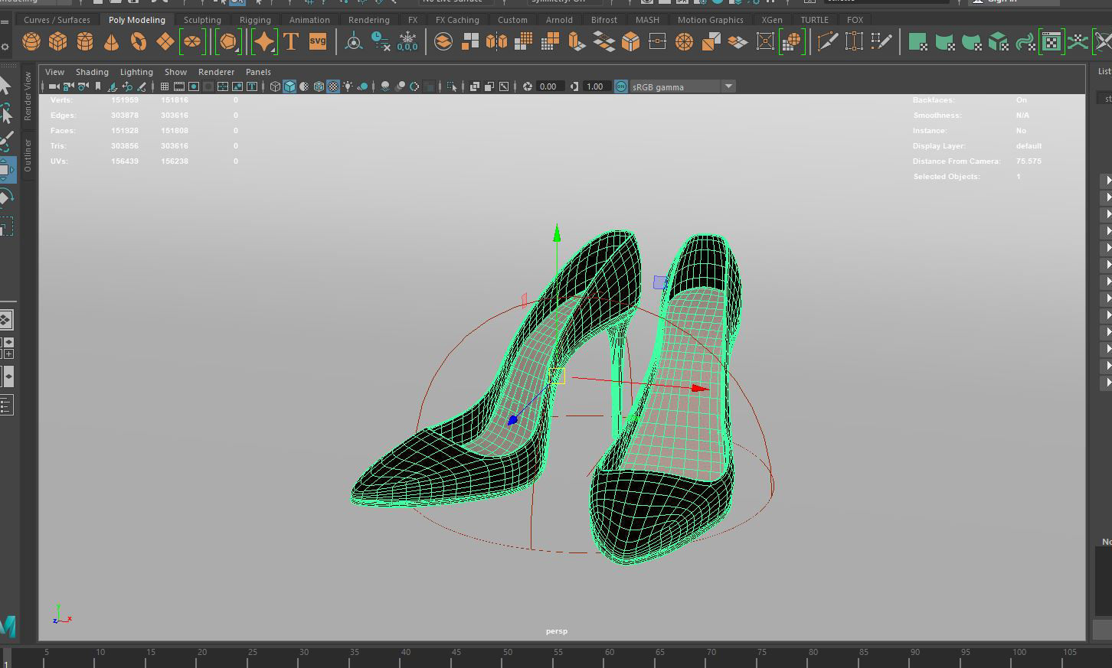1112x668 pixels.
Task: Open the Panels menu
Action: (x=258, y=72)
